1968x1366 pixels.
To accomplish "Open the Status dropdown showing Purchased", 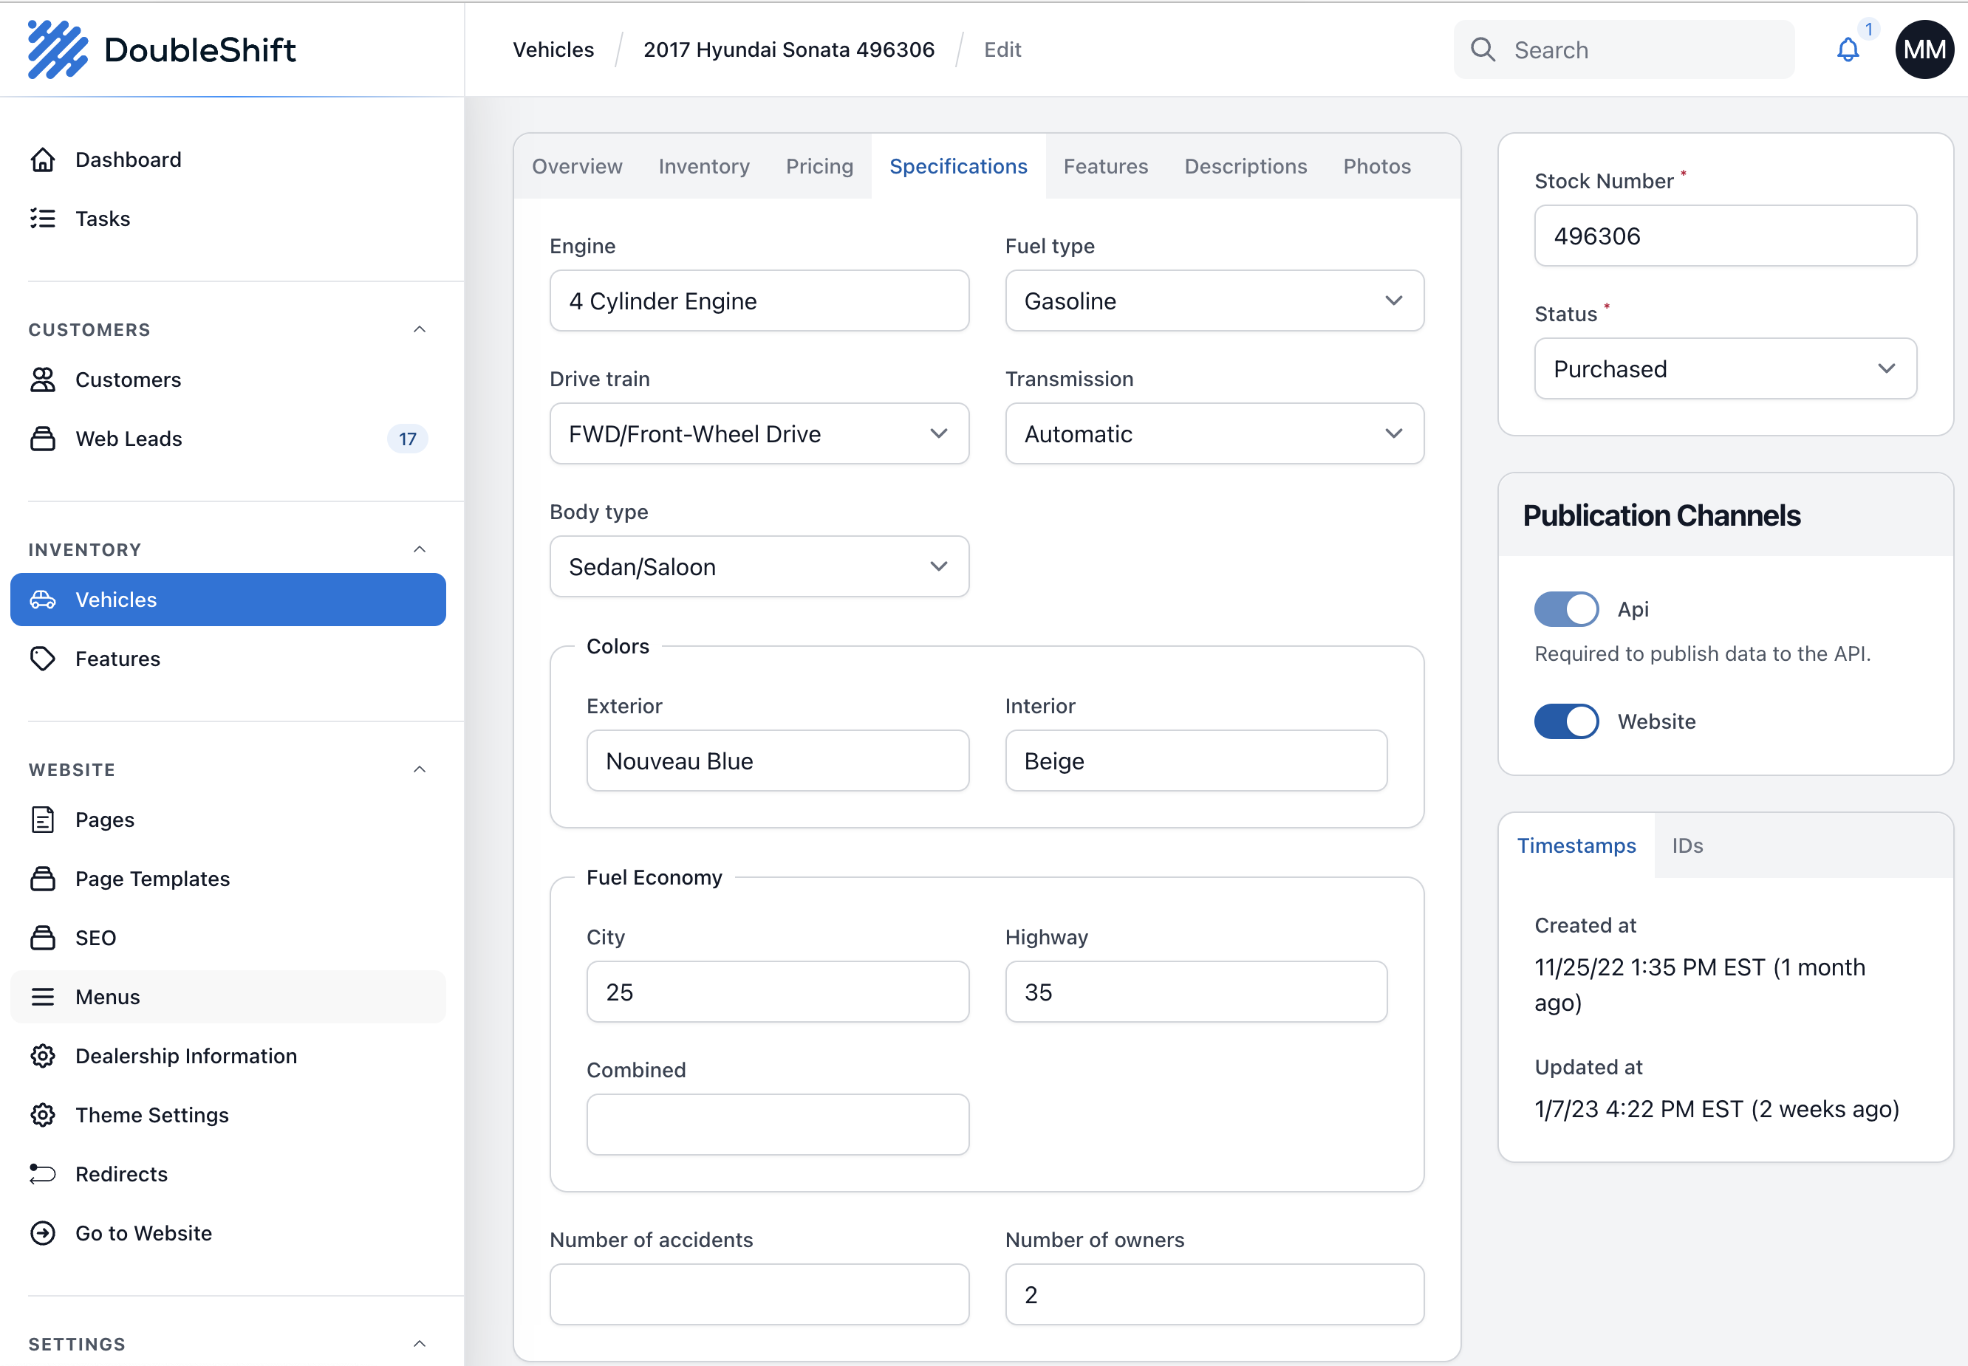I will coord(1724,369).
